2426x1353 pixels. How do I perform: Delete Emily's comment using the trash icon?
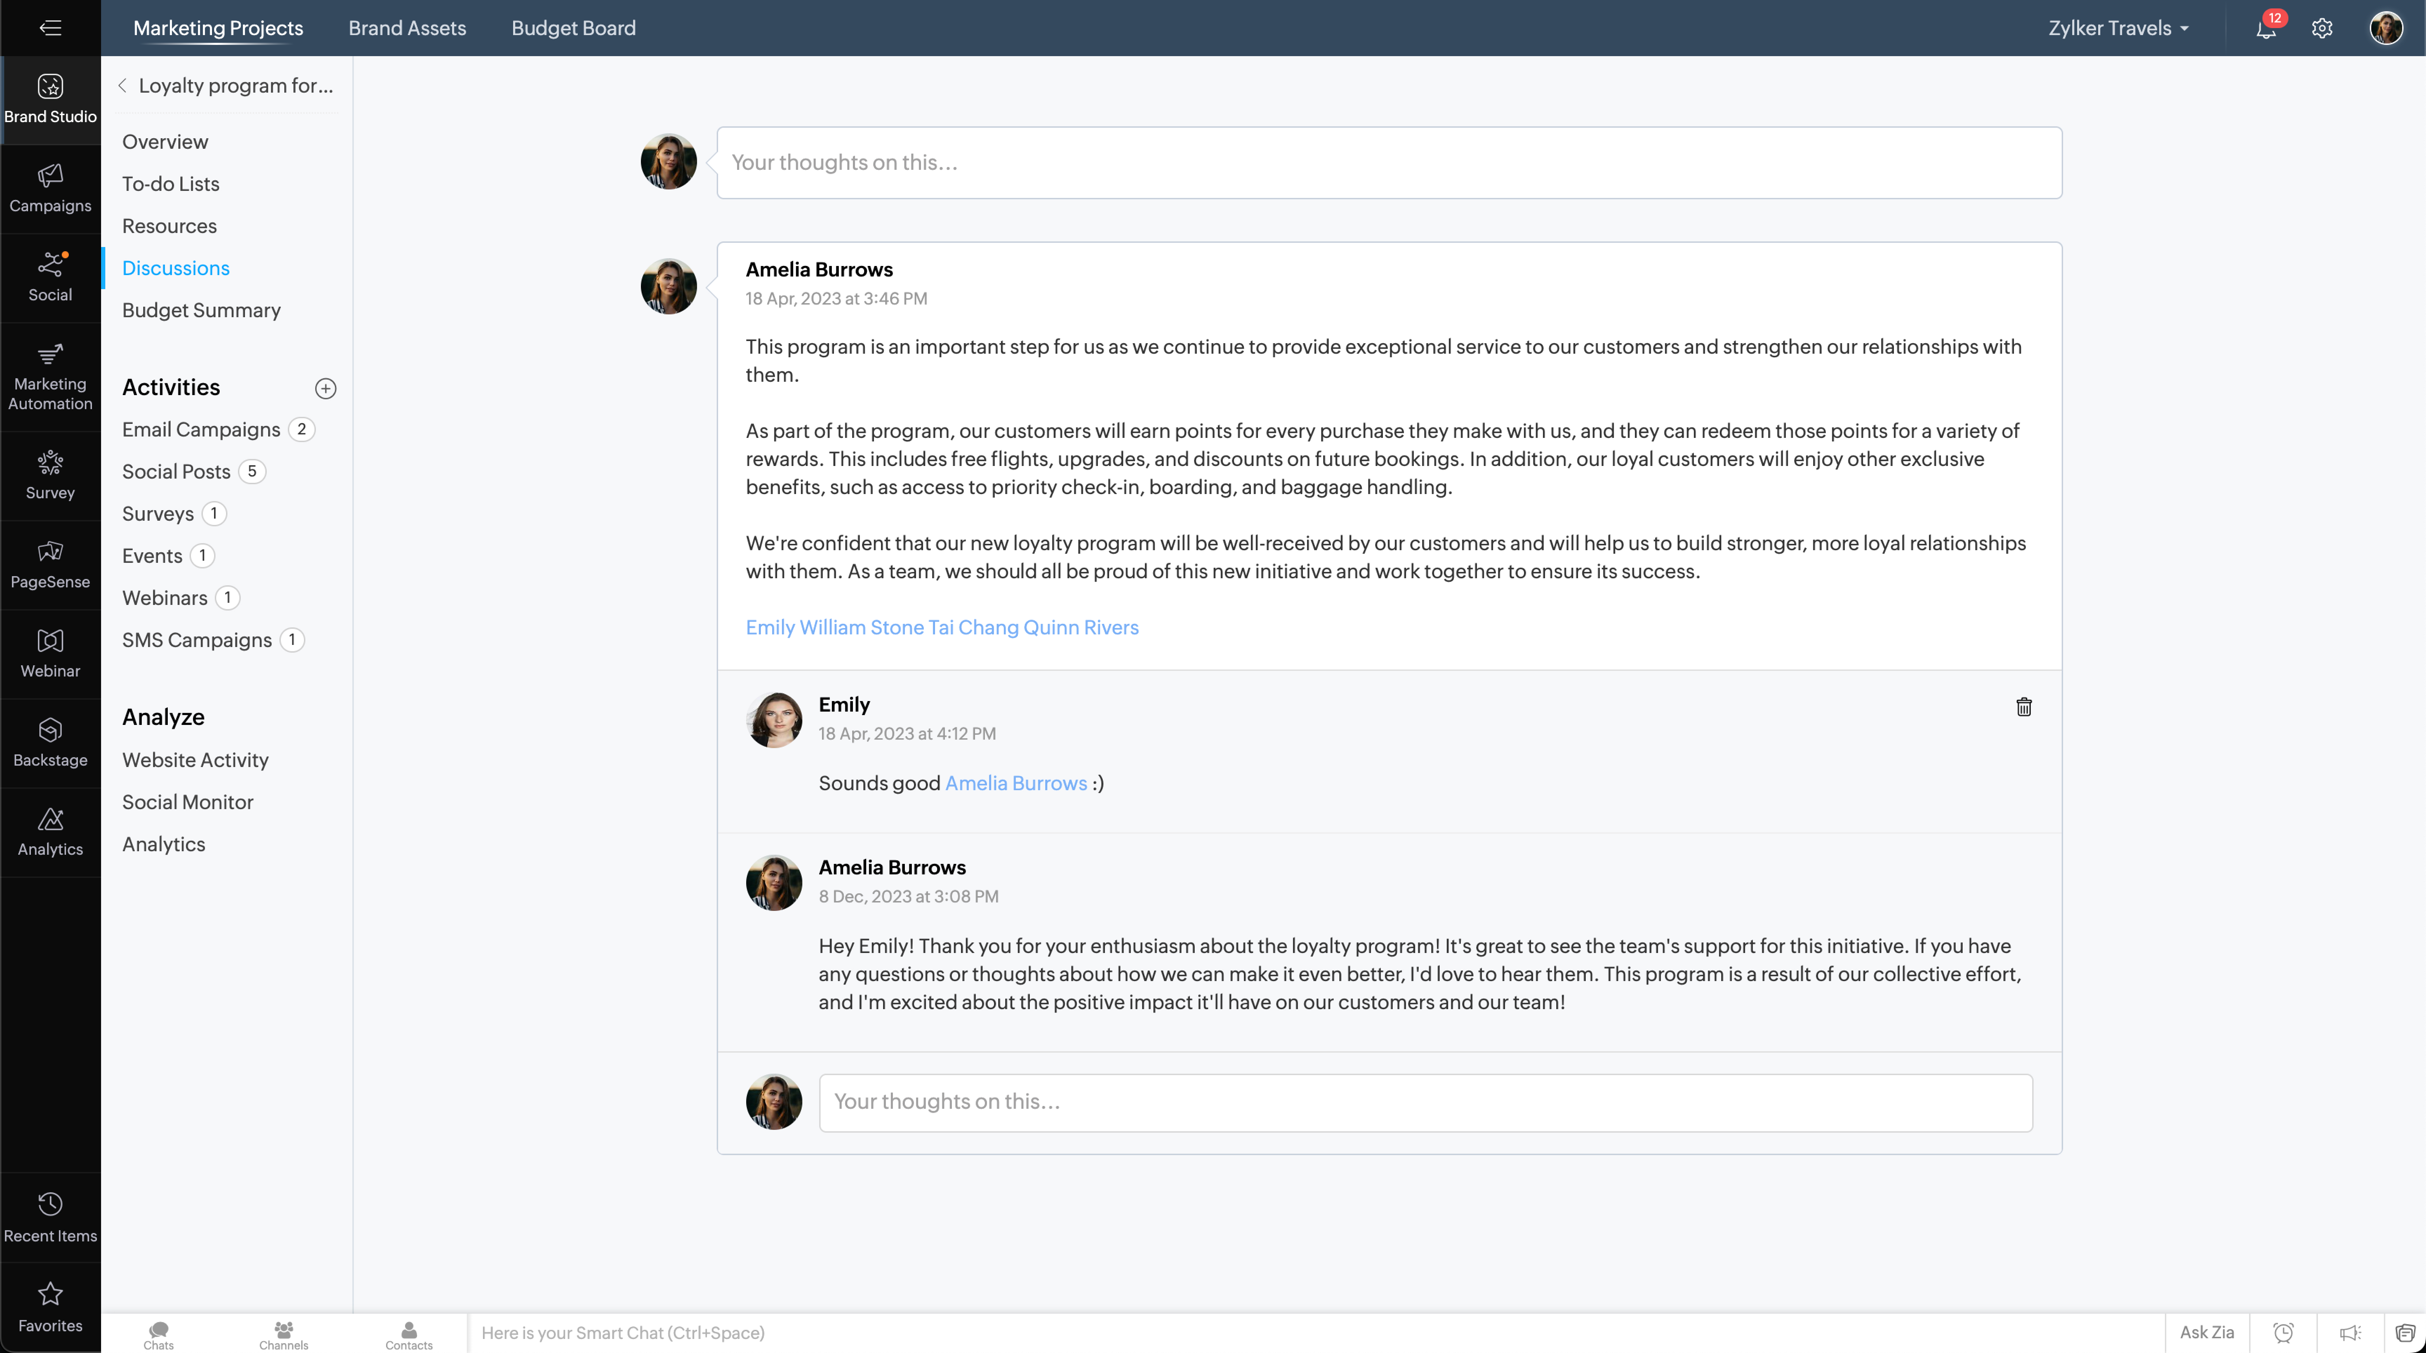[2024, 706]
